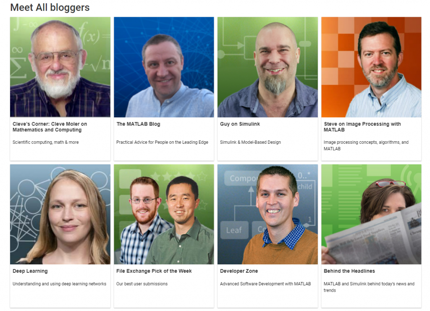Open File Exchange Pick of the Week title
Image resolution: width=430 pixels, height=311 pixels.
coord(154,271)
